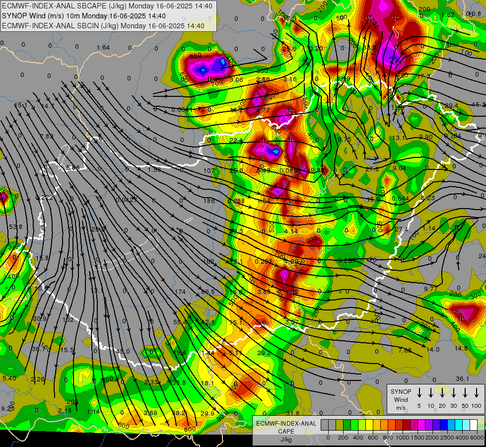Click the wind arrow above 5 m/s
This screenshot has height=447, width=486.
[x=419, y=393]
